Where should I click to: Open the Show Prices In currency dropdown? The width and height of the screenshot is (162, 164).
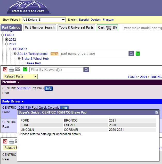tap(44, 20)
